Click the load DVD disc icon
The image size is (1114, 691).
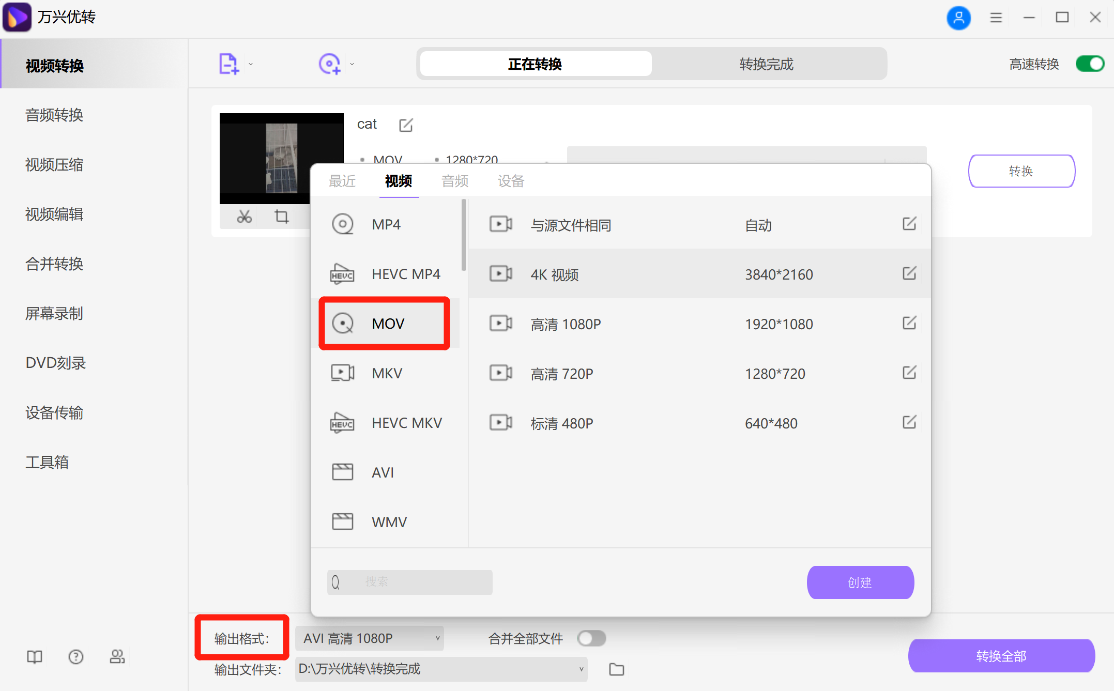pos(330,63)
